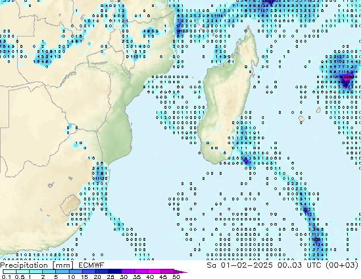The width and height of the screenshot is (361, 279).
Task: Click the legend label '25'
Action: tap(110, 277)
